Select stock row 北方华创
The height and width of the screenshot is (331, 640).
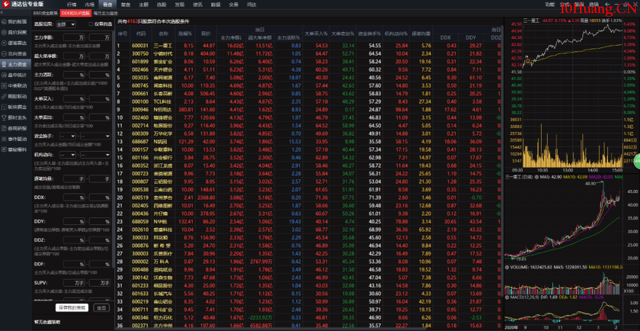coord(308,325)
